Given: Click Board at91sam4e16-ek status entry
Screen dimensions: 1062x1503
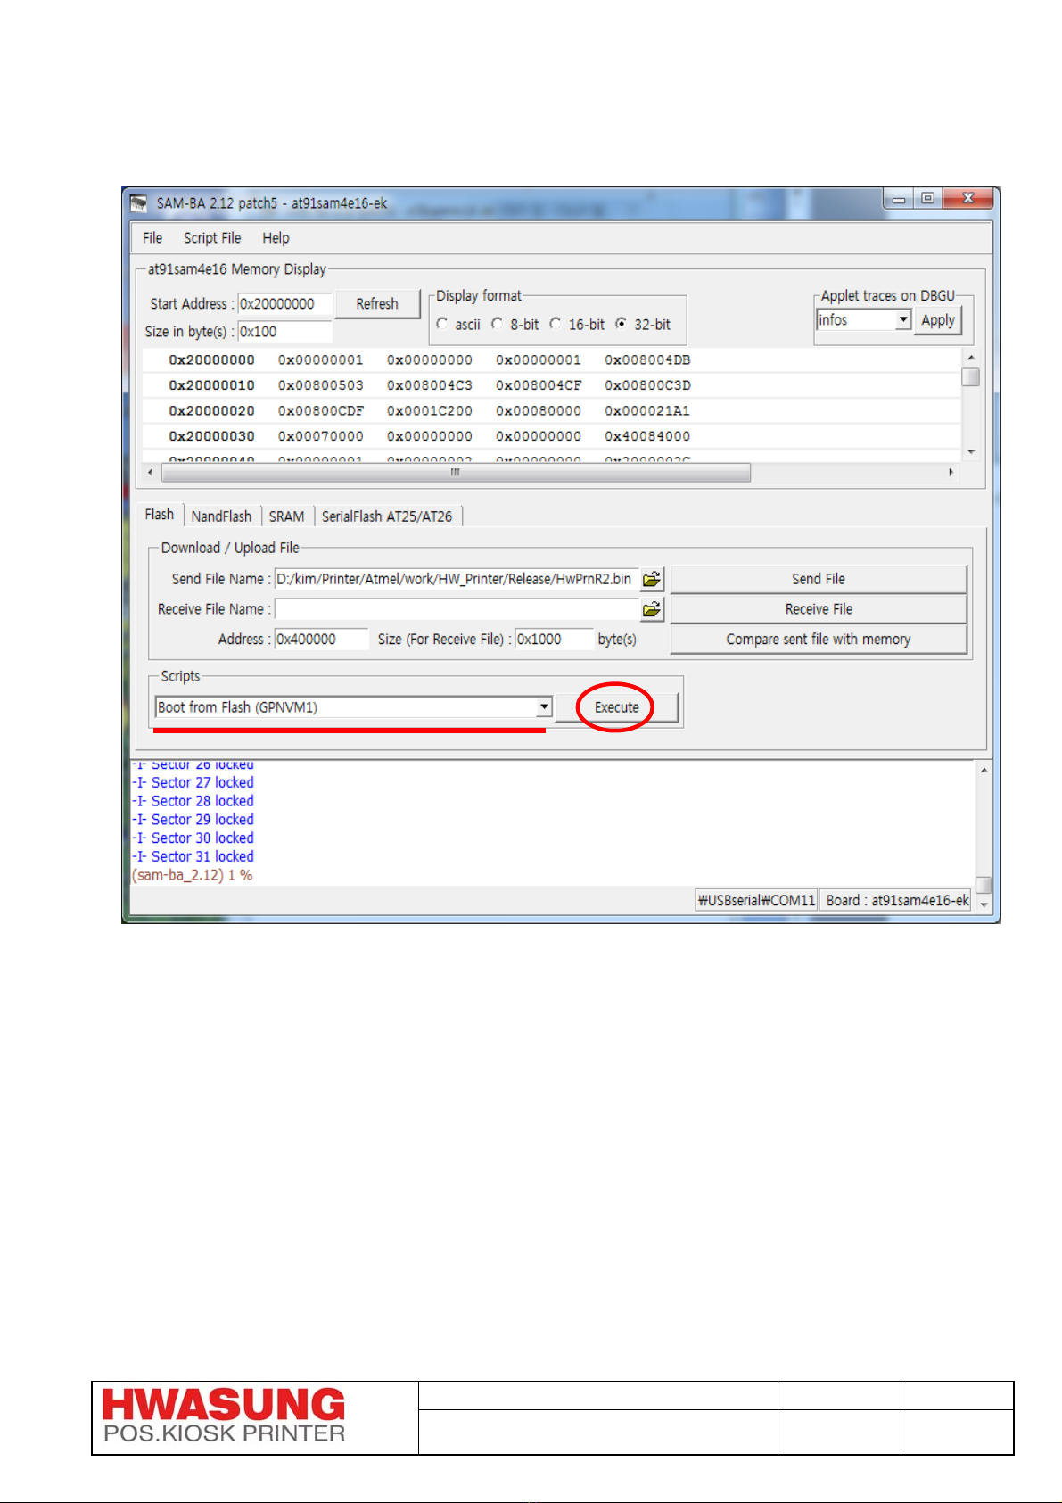Looking at the screenshot, I should point(896,900).
